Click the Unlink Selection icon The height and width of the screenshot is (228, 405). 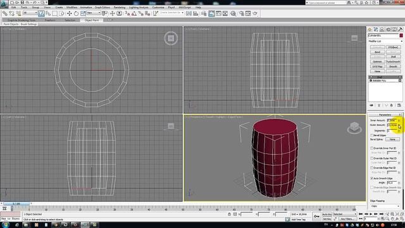click(x=11, y=13)
